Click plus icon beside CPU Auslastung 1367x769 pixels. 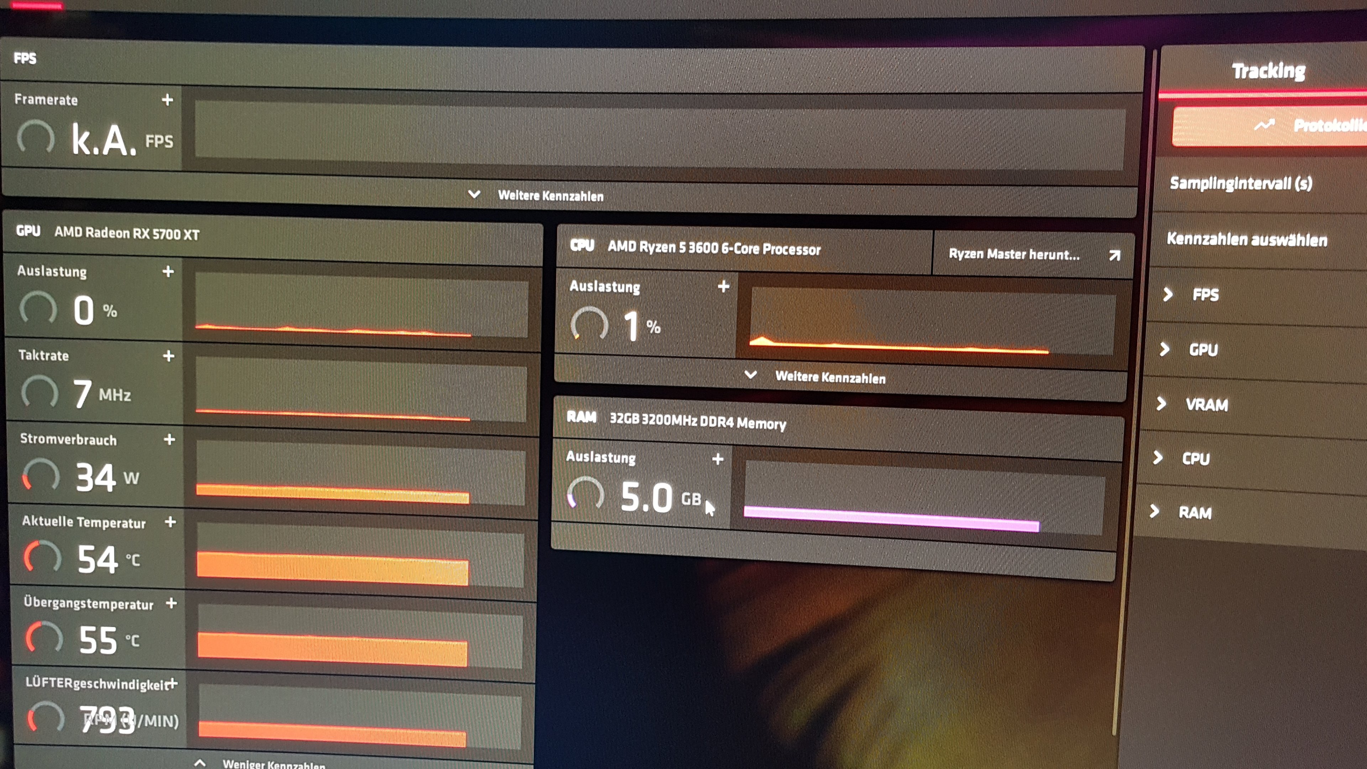[x=723, y=287]
